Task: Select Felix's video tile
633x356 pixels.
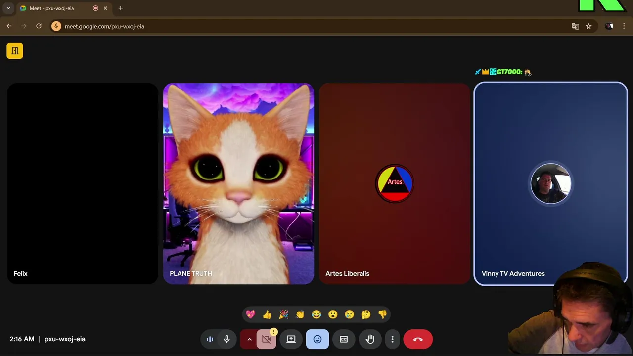Action: coord(83,183)
